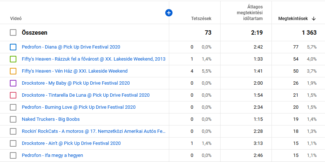Open Rockin' RockCats - A motoros link

94,131
